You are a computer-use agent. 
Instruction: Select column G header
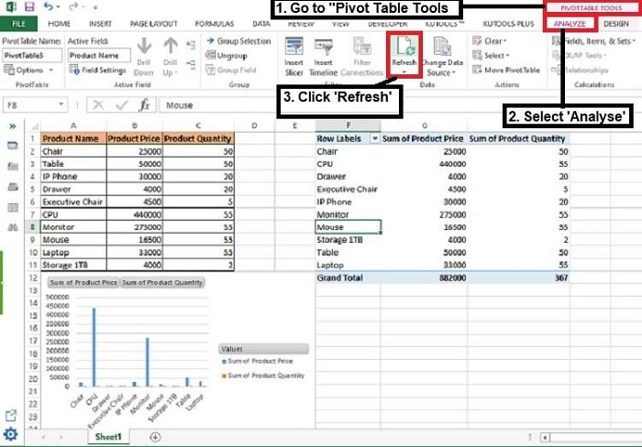pos(424,125)
